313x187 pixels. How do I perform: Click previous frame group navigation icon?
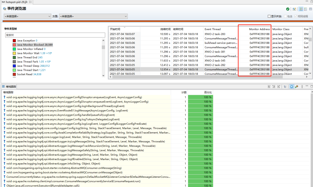coord(274,86)
